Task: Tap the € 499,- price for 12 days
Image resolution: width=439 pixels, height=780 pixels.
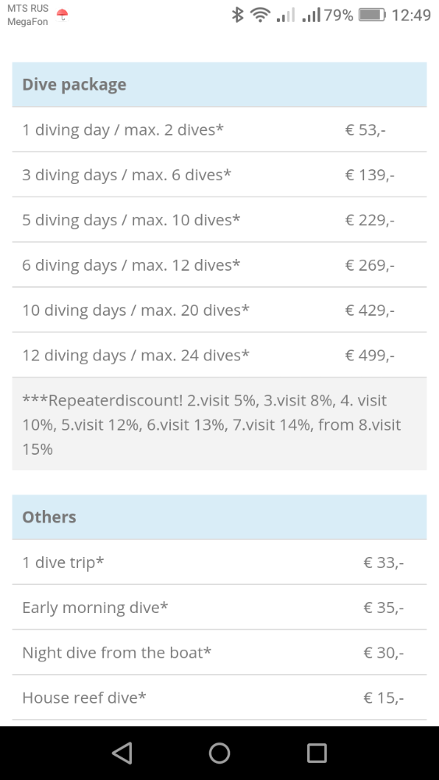Action: pos(370,355)
